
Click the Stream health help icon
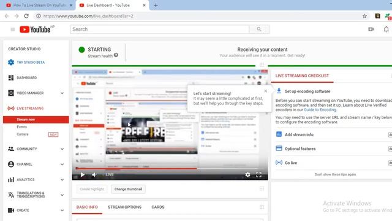point(116,55)
